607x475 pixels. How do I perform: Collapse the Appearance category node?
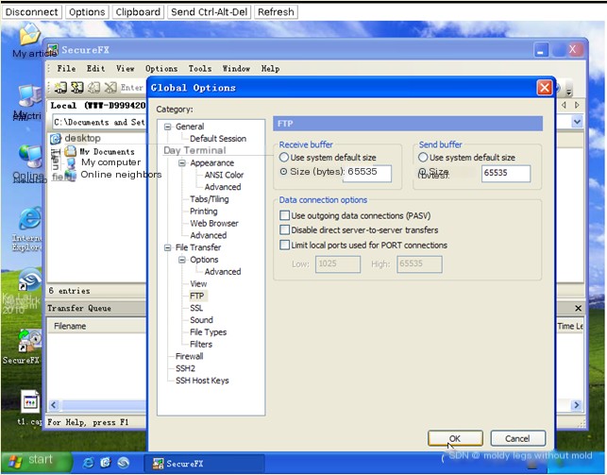[x=182, y=163]
